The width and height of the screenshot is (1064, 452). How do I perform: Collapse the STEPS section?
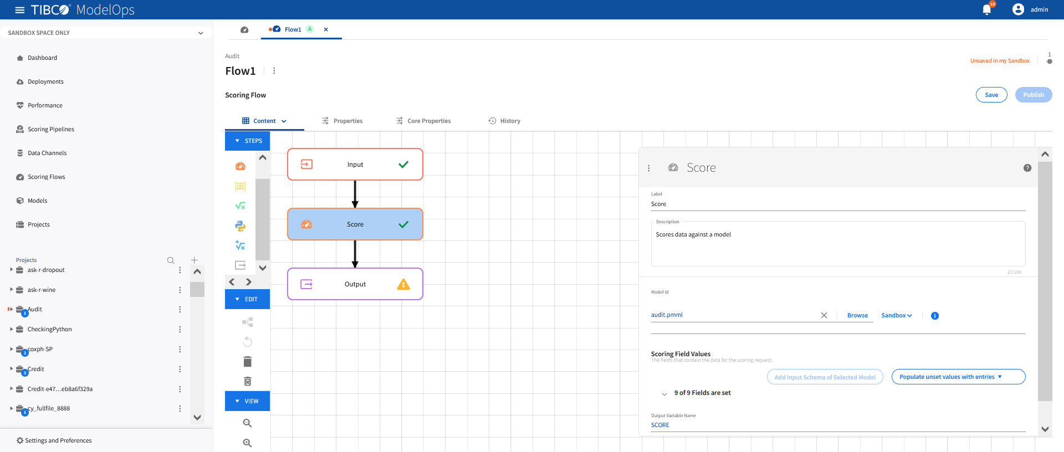237,141
